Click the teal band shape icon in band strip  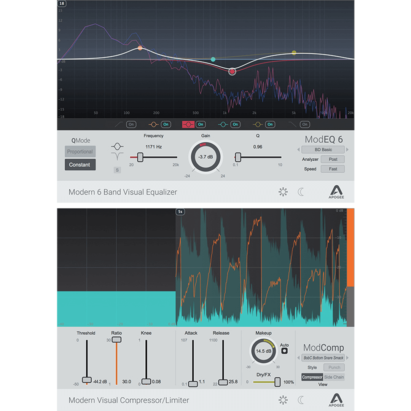pyautogui.click(x=222, y=124)
